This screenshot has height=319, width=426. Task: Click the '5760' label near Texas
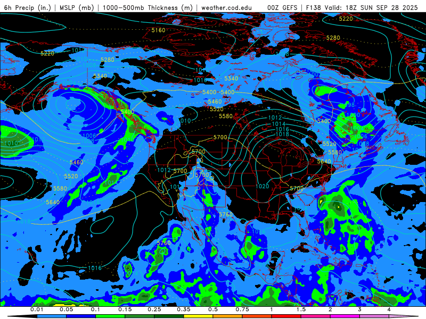pyautogui.click(x=226, y=215)
